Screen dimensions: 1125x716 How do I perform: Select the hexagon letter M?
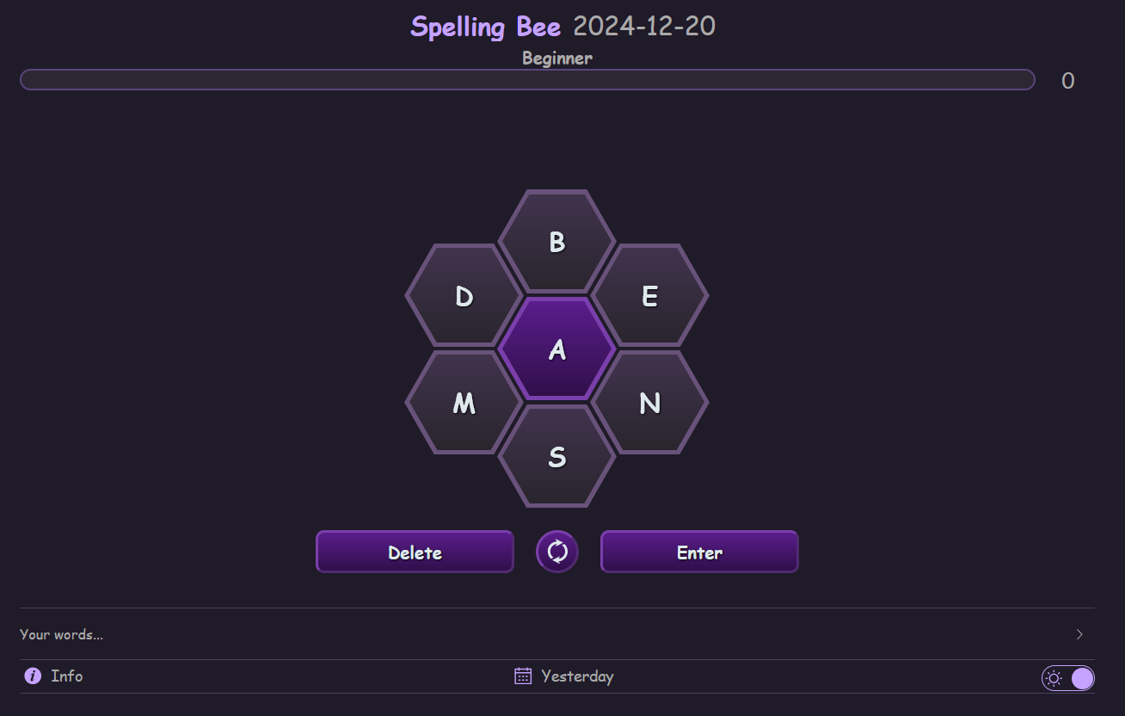pos(464,402)
